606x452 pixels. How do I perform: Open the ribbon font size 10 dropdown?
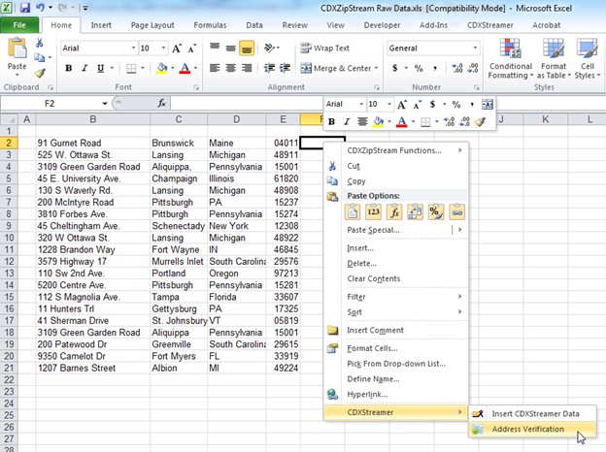163,48
